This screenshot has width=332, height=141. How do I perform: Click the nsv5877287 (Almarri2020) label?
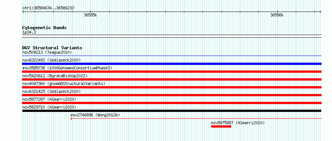[49, 99]
